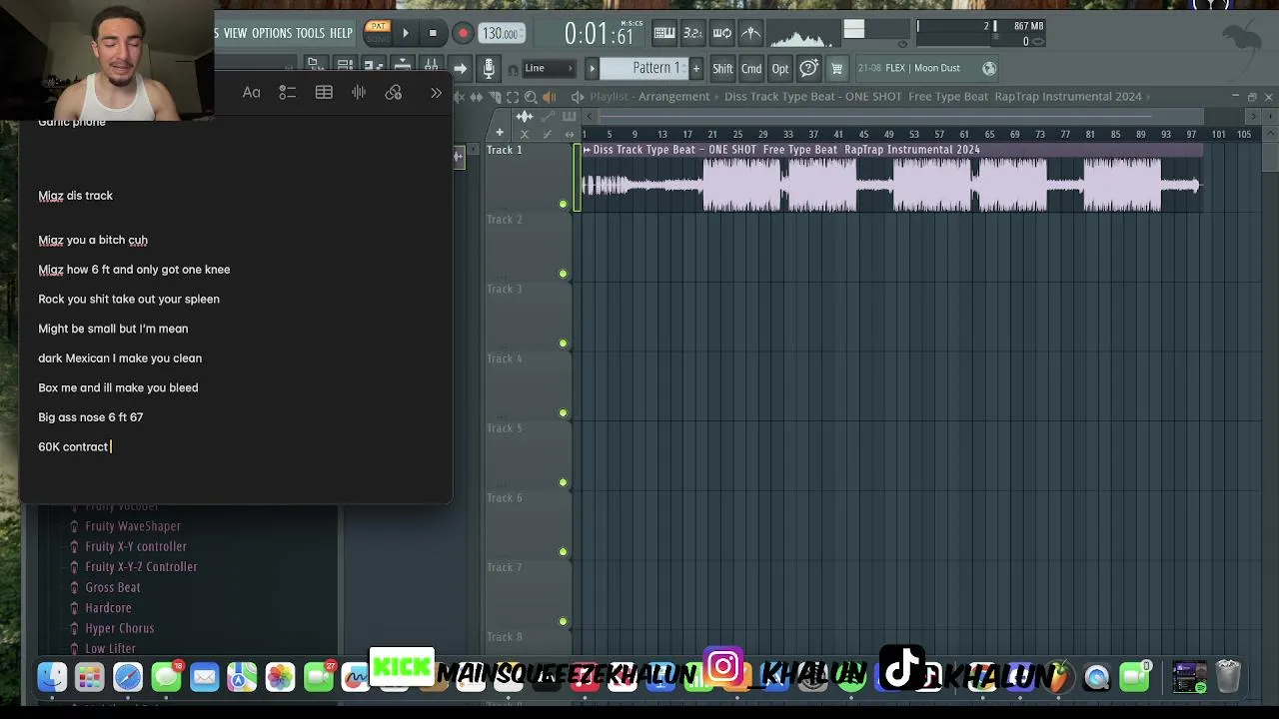The image size is (1279, 719).
Task: Open the HELP menu
Action: point(341,33)
